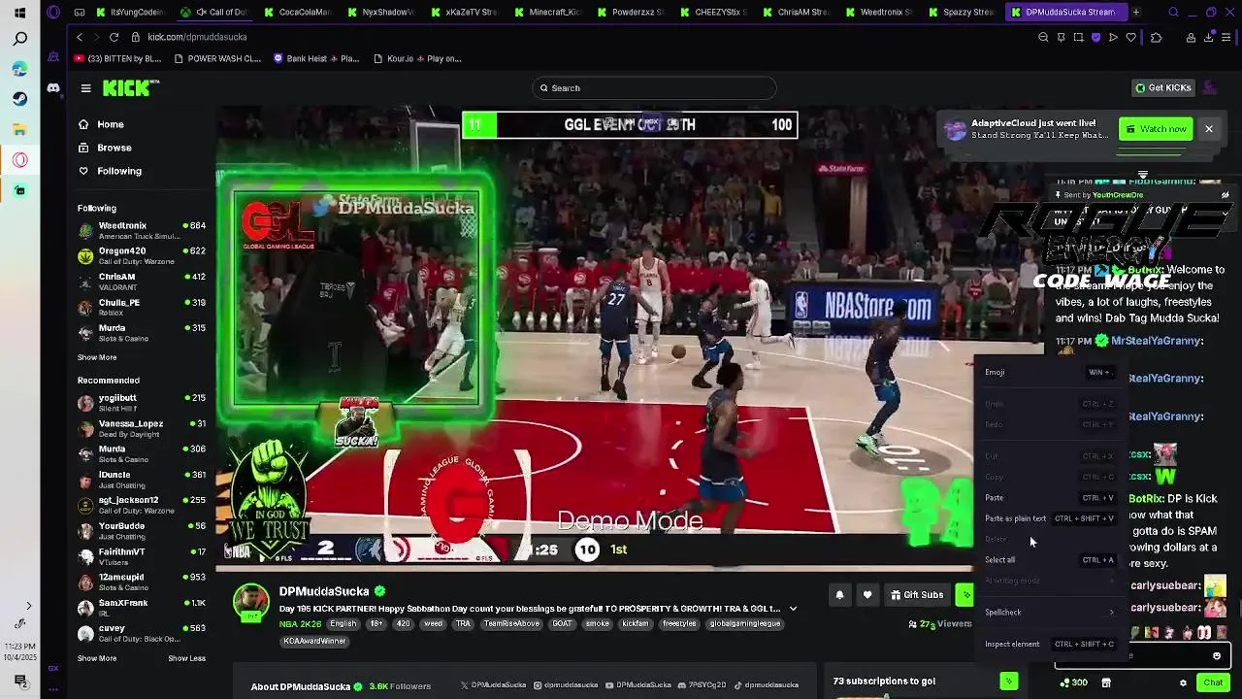This screenshot has width=1242, height=699.
Task: Choose Inspect element from the context menu
Action: [x=1049, y=644]
